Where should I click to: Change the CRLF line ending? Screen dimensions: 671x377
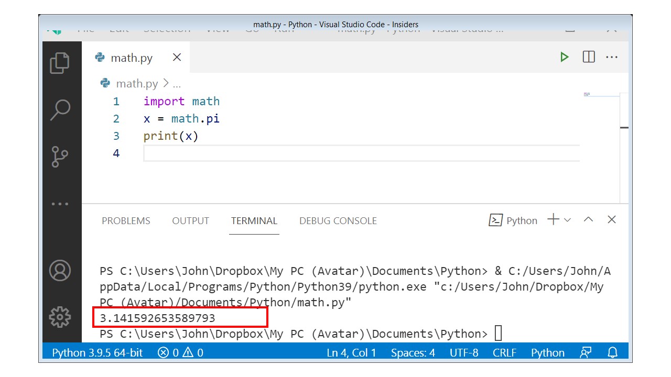click(504, 352)
